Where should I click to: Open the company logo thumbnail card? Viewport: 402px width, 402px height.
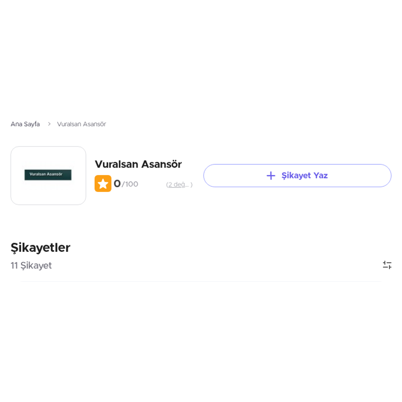48,176
